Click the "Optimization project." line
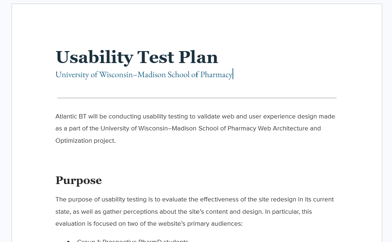The image size is (392, 242). point(86,141)
